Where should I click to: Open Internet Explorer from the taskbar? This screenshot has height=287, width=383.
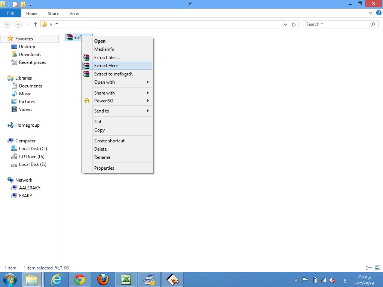click(x=56, y=280)
